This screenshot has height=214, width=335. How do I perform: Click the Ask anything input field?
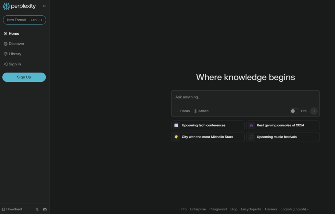coord(245,97)
